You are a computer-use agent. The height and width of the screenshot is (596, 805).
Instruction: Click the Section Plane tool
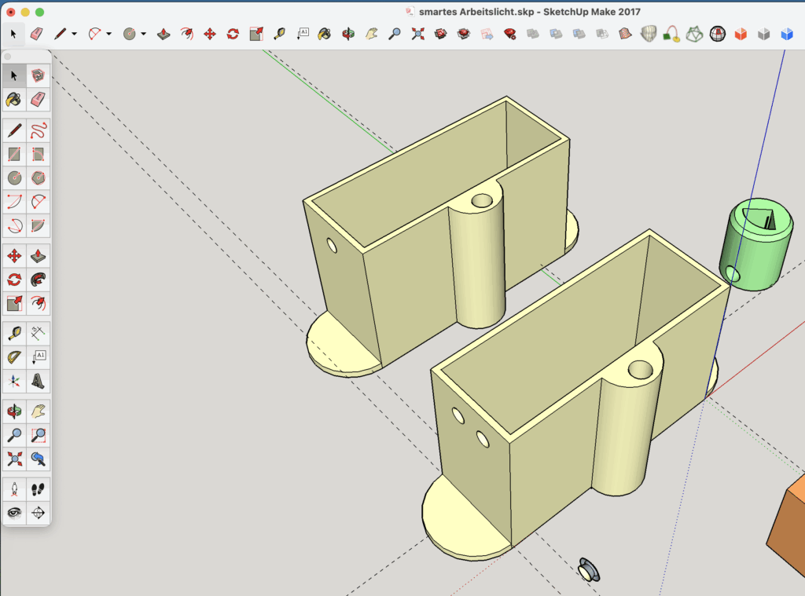click(37, 514)
